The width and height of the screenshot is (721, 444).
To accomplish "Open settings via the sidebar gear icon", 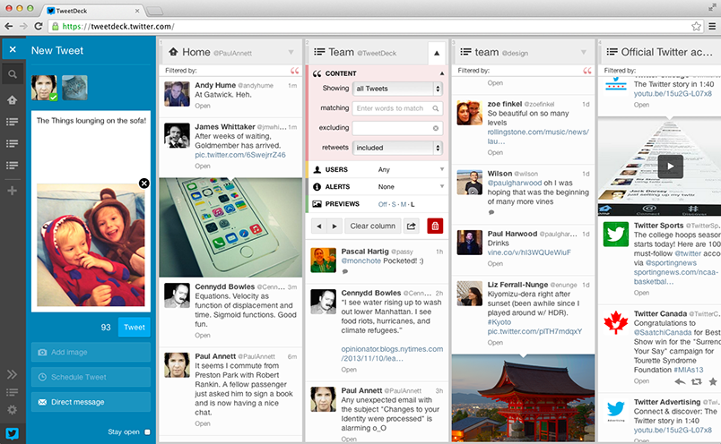I will [x=13, y=410].
